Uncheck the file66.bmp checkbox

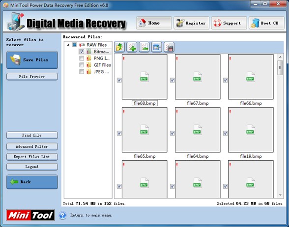[x=225, y=80]
